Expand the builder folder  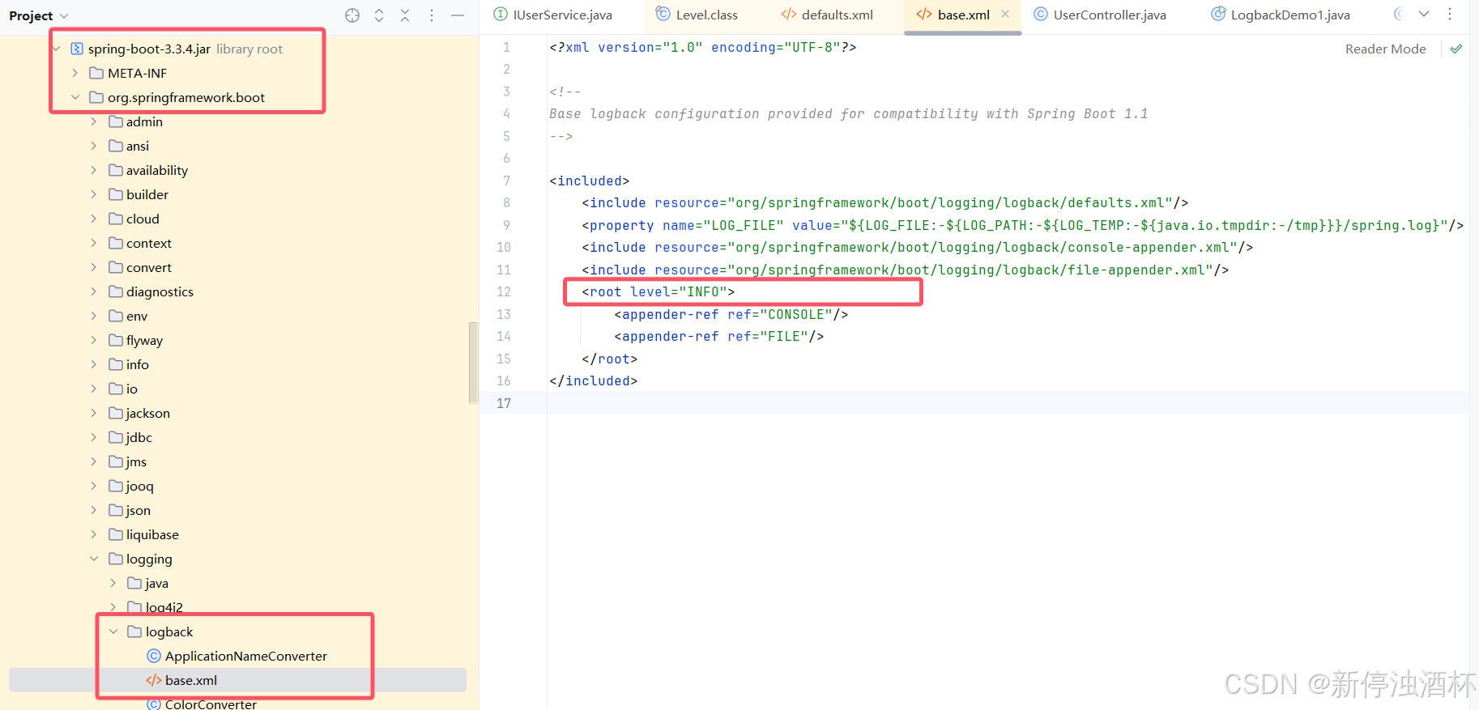pyautogui.click(x=94, y=194)
